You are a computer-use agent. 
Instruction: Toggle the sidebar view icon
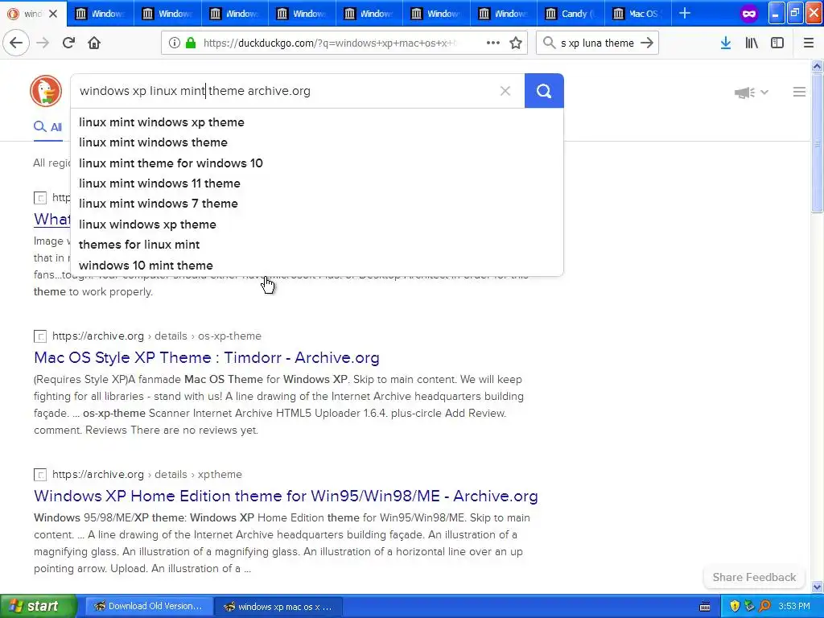(x=777, y=43)
